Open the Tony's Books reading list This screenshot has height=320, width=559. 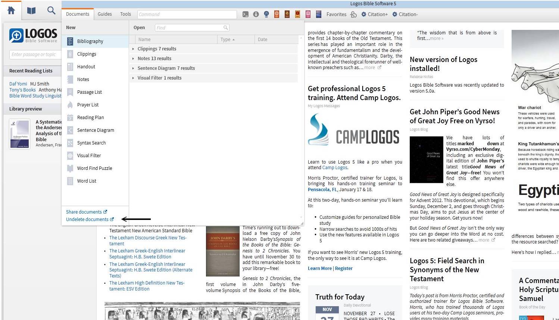point(22,90)
